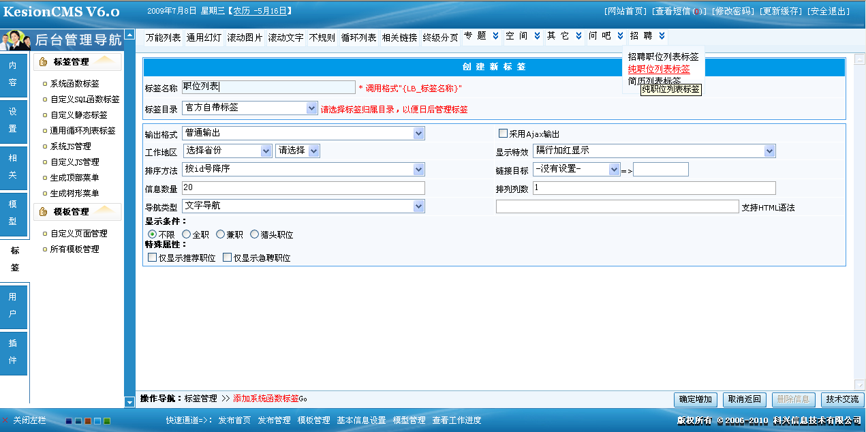
Task: Check the 仅显示急聘职位 checkbox
Action: coord(228,258)
